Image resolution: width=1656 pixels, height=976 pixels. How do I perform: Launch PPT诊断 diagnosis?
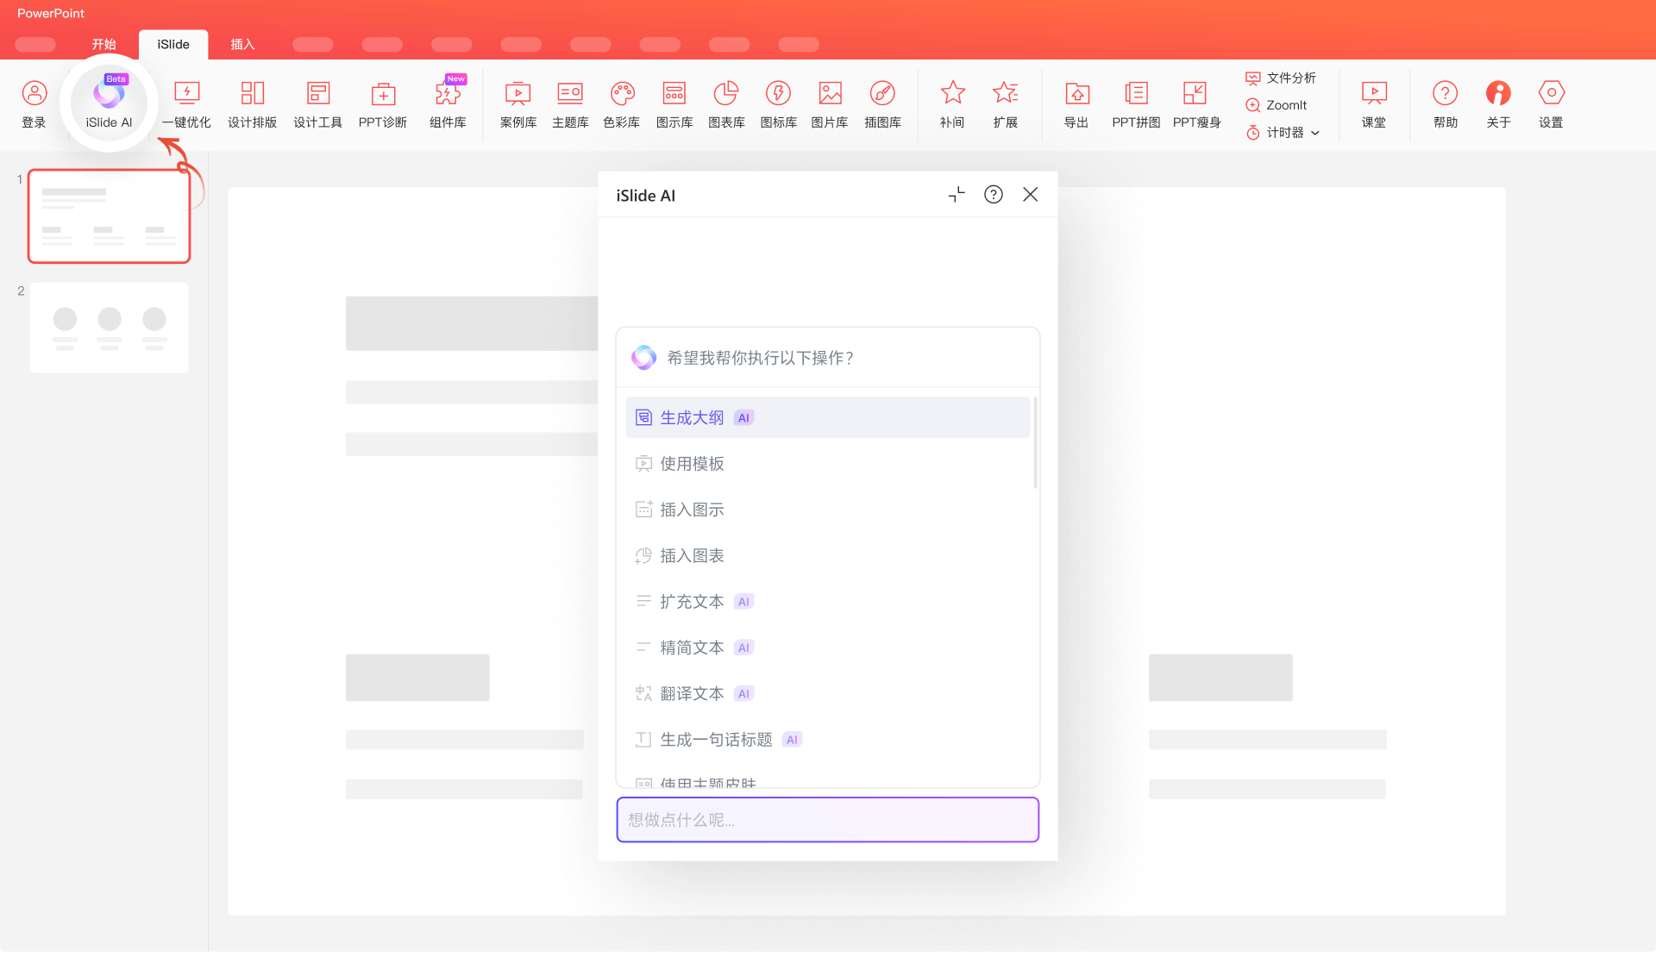pyautogui.click(x=383, y=103)
